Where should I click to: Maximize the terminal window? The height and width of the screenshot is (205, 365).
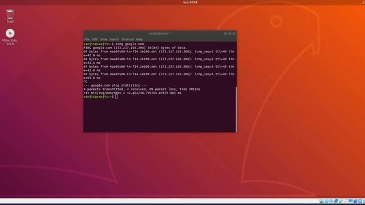pyautogui.click(x=229, y=34)
